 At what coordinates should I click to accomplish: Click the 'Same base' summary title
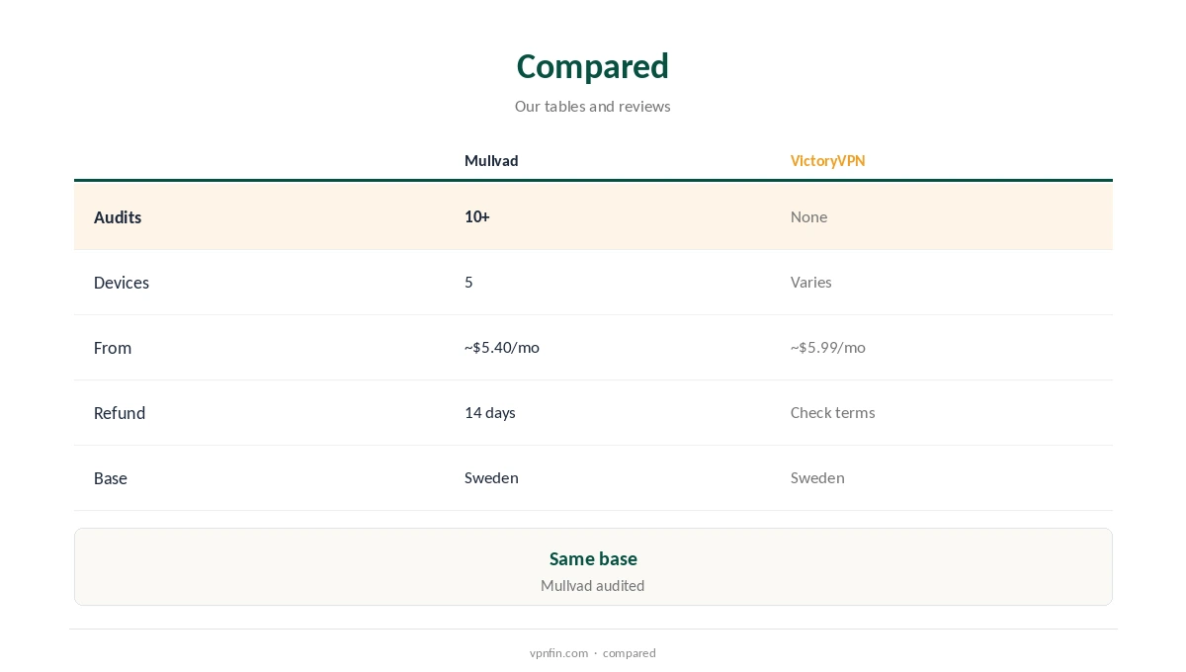[593, 558]
